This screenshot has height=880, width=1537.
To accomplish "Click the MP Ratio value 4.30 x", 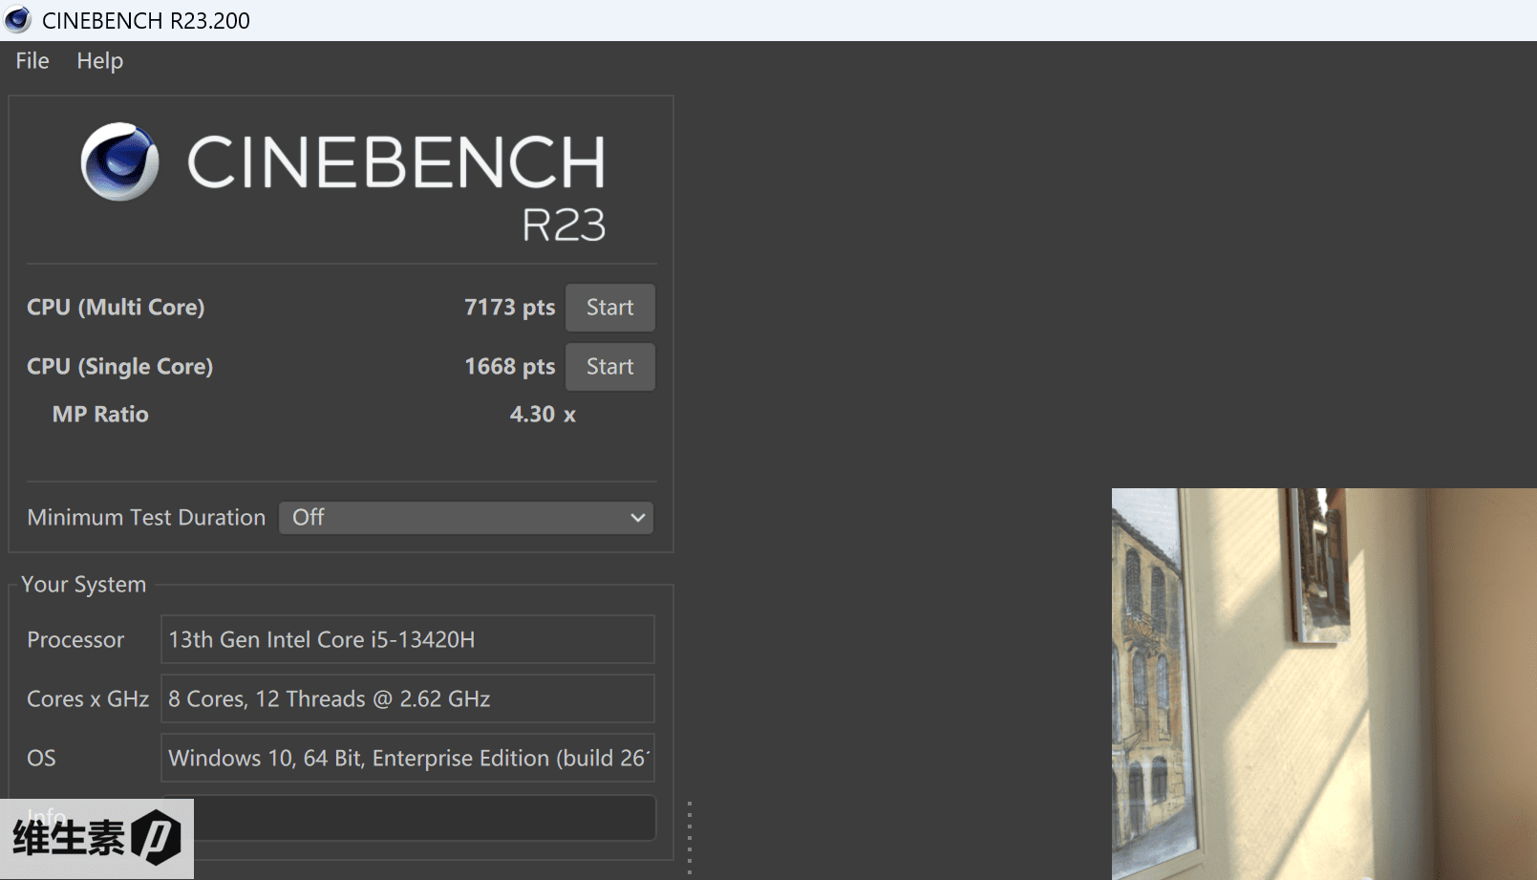I will [x=542, y=415].
